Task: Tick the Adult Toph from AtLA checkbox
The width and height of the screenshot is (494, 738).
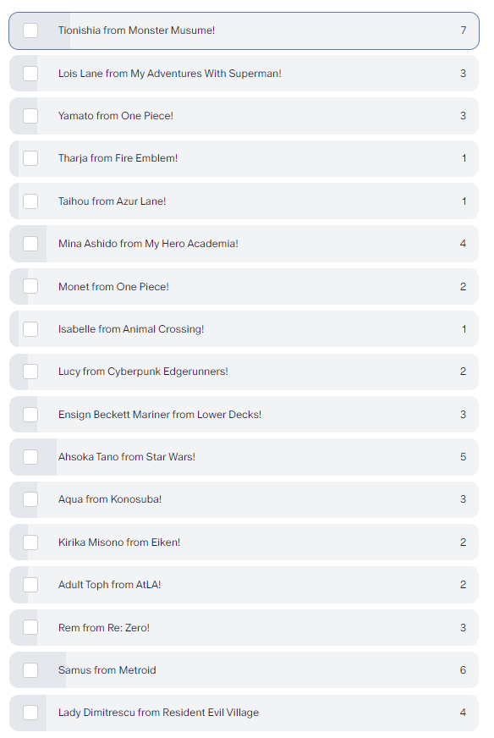Action: (30, 585)
